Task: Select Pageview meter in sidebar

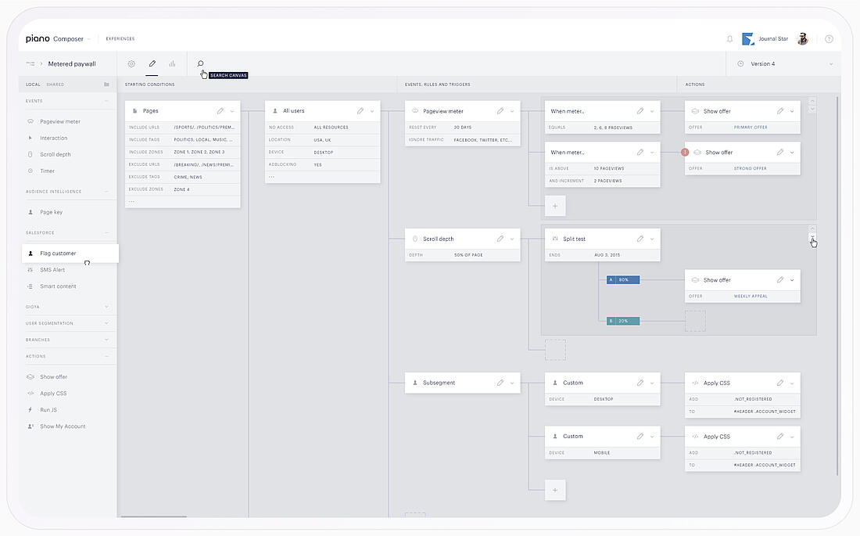Action: tap(60, 121)
